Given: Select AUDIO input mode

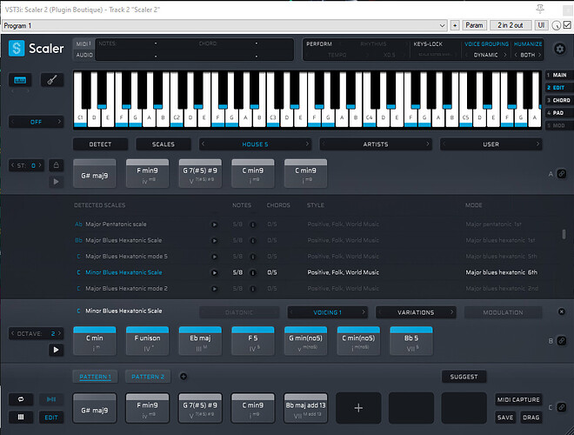Looking at the screenshot, I should click(84, 55).
